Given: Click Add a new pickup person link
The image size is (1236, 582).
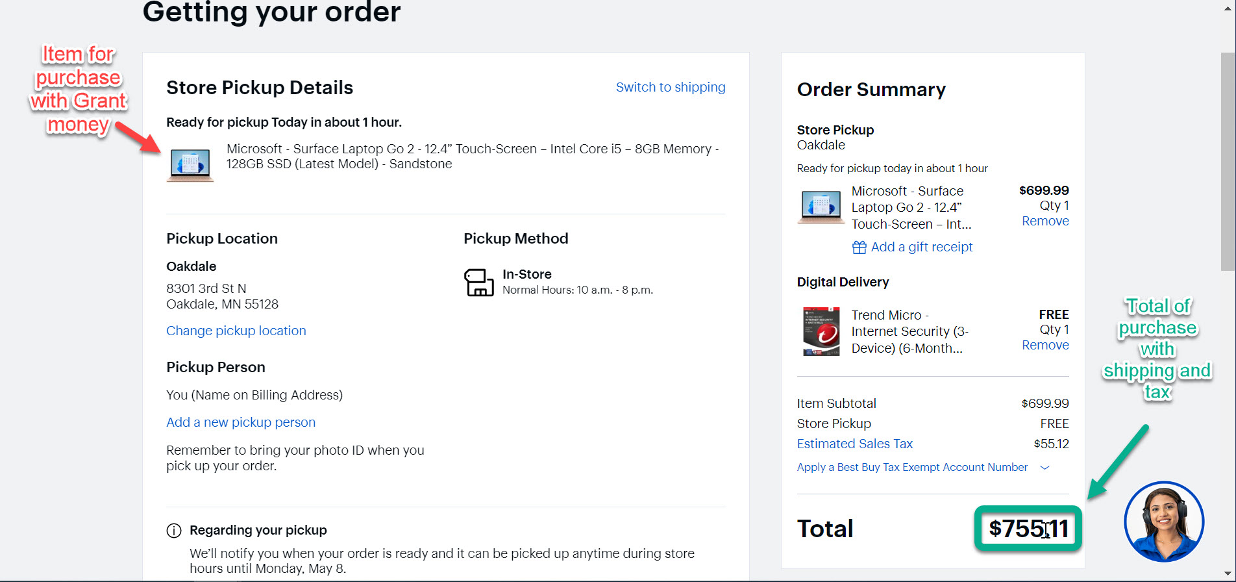Looking at the screenshot, I should coord(240,422).
